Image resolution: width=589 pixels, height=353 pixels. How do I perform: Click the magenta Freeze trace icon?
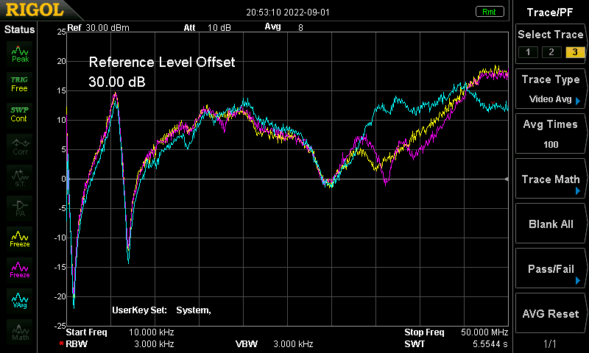[20, 269]
